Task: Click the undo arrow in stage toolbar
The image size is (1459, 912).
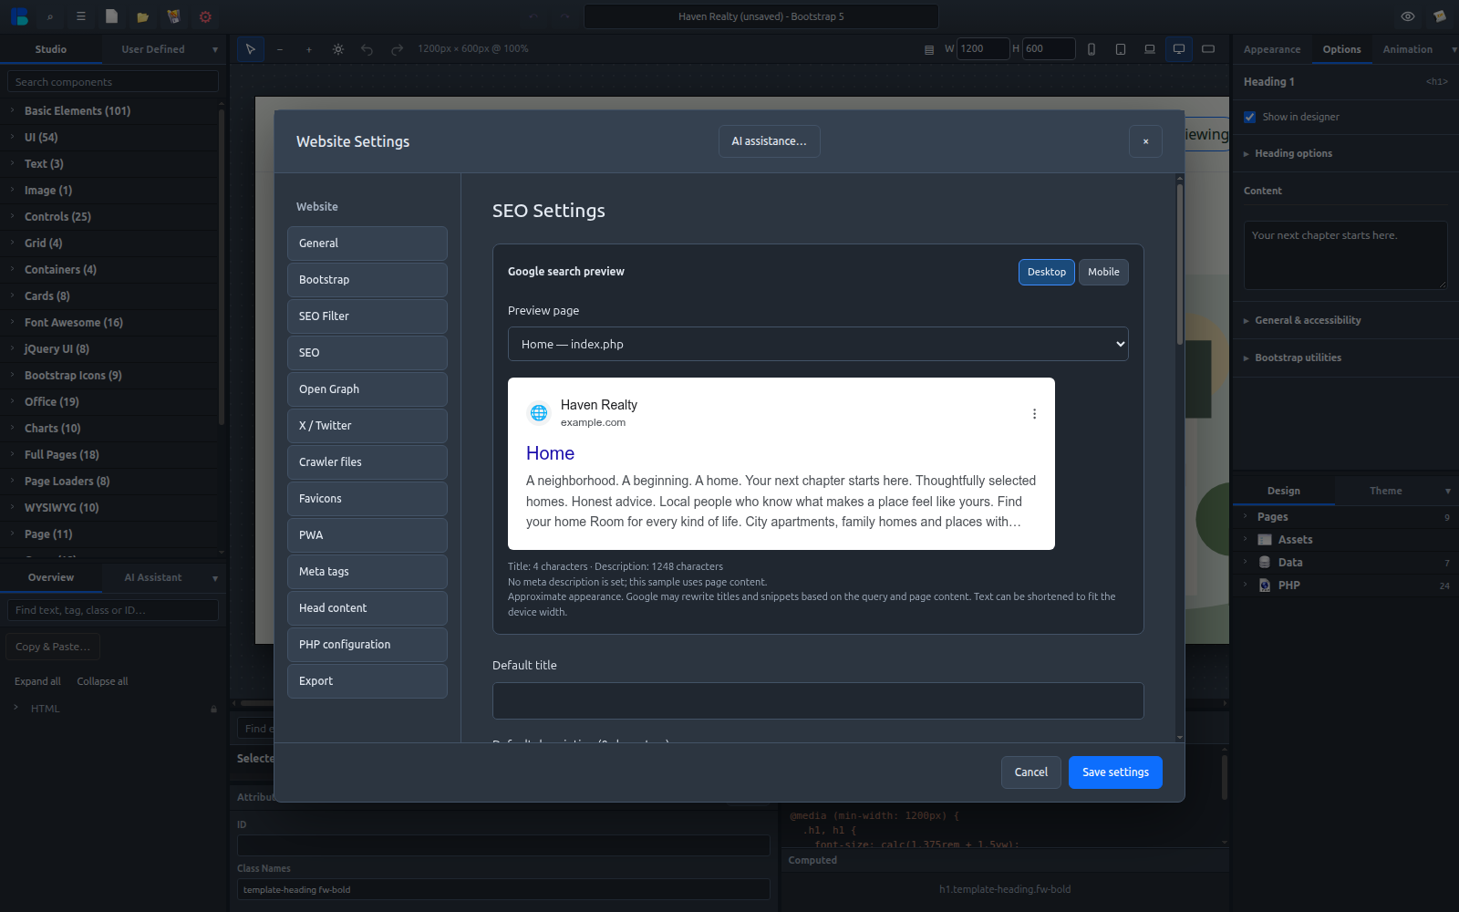Action: (x=367, y=49)
